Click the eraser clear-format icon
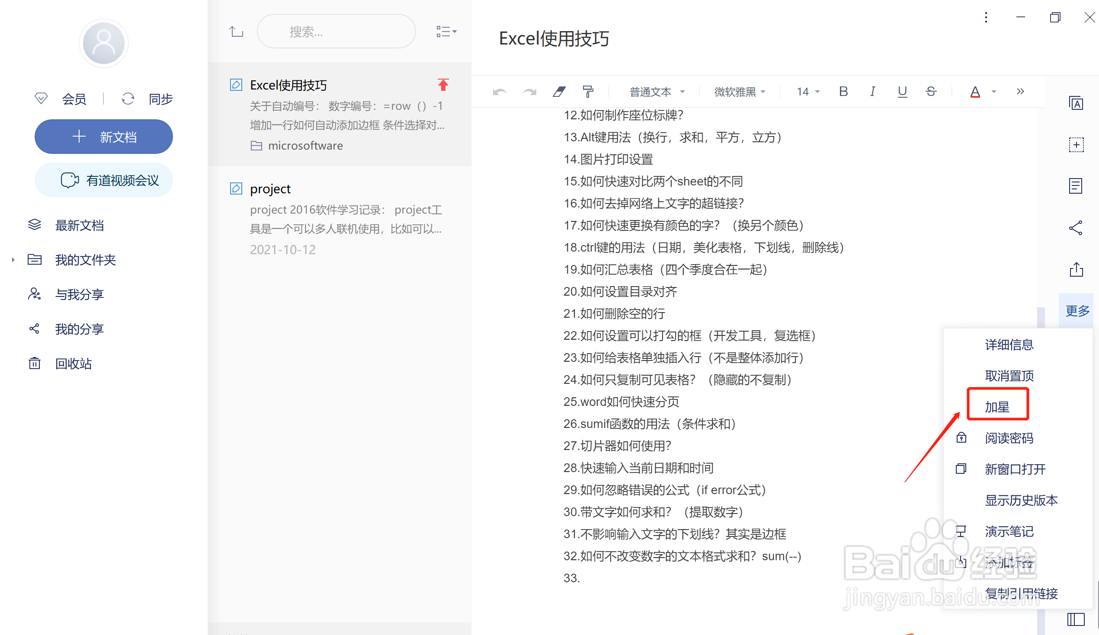 pyautogui.click(x=559, y=92)
